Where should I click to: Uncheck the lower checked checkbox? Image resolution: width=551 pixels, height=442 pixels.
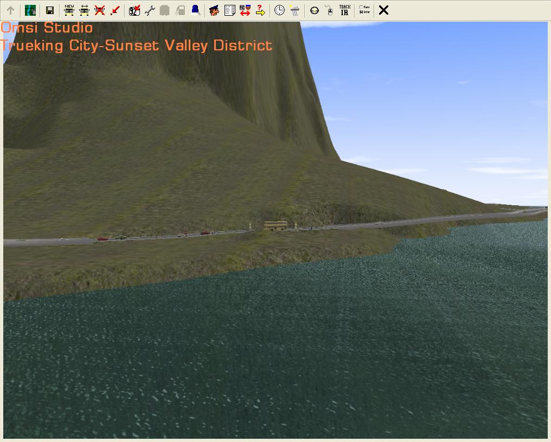click(x=362, y=12)
